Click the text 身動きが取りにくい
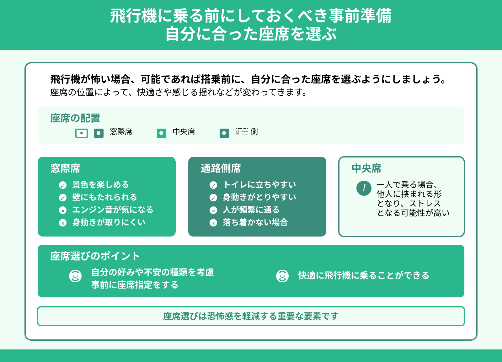The image size is (502, 362). pyautogui.click(x=109, y=222)
